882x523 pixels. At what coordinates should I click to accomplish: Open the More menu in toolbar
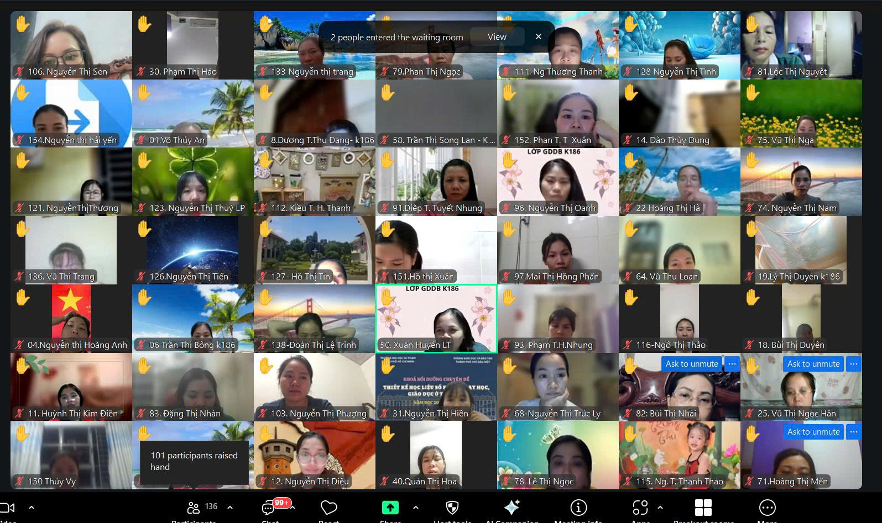click(767, 508)
